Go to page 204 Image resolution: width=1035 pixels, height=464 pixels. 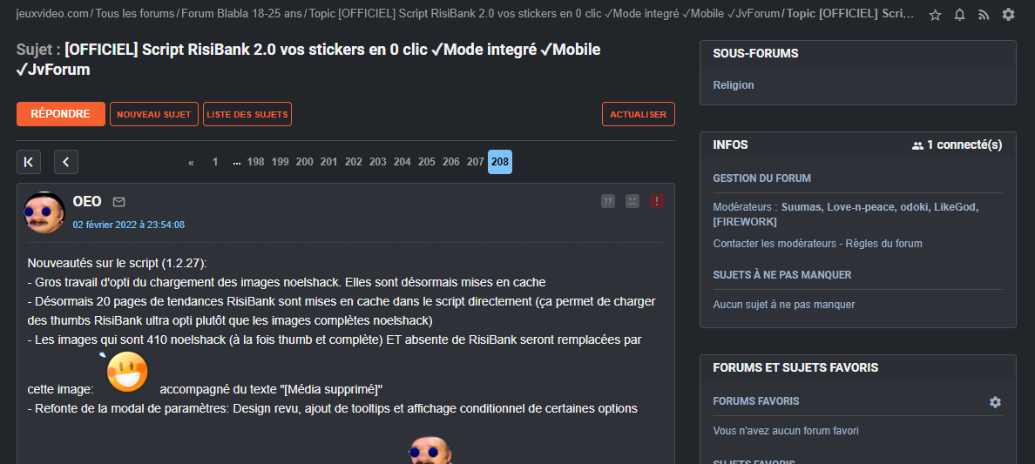(402, 162)
